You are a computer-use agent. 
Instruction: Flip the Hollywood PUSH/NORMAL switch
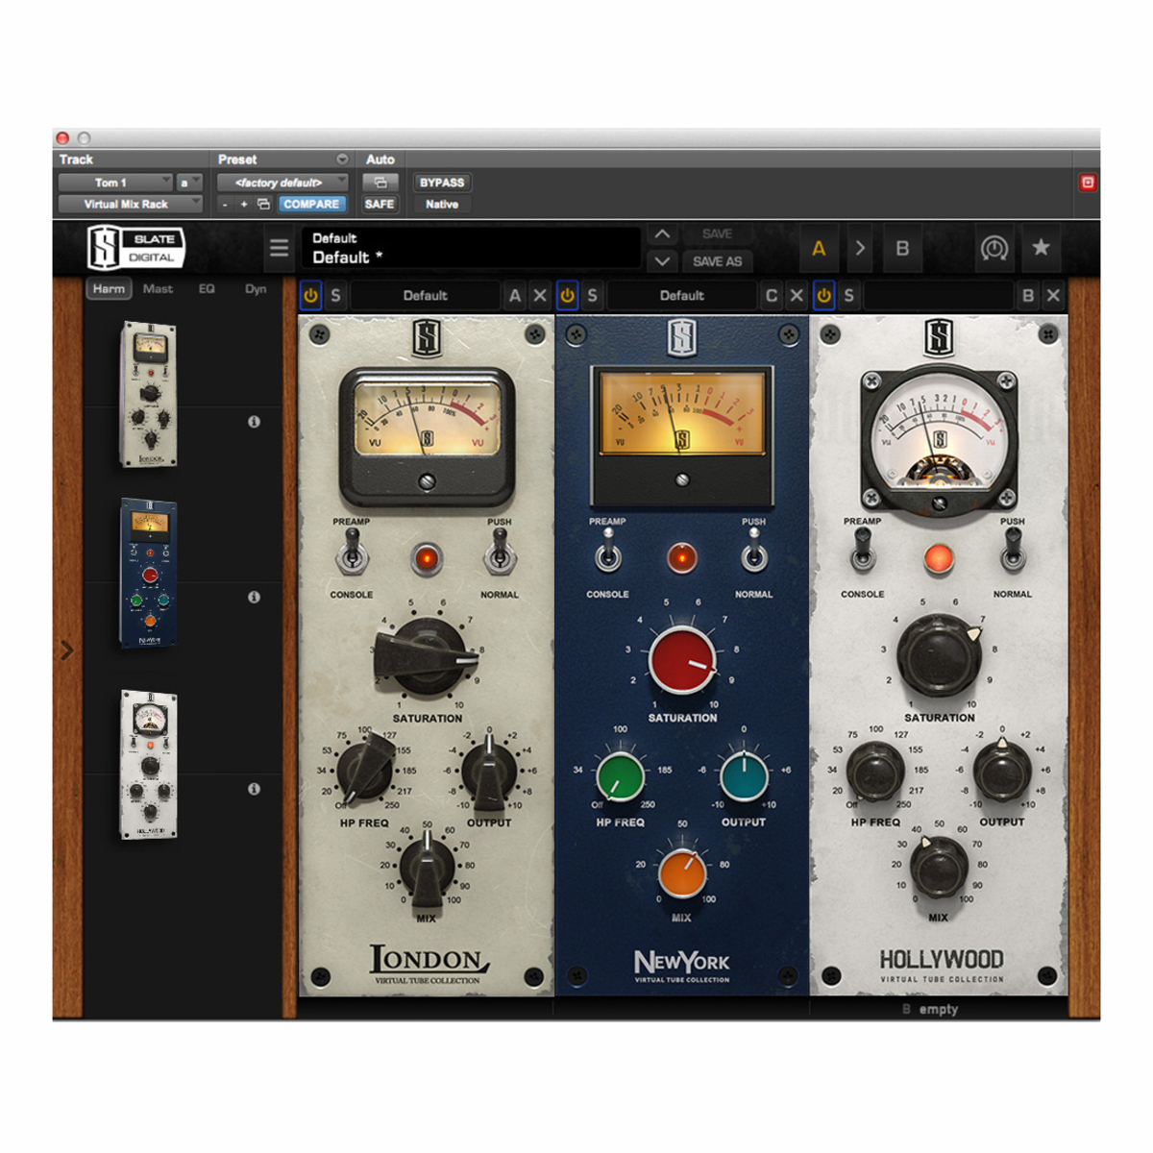pyautogui.click(x=1012, y=552)
